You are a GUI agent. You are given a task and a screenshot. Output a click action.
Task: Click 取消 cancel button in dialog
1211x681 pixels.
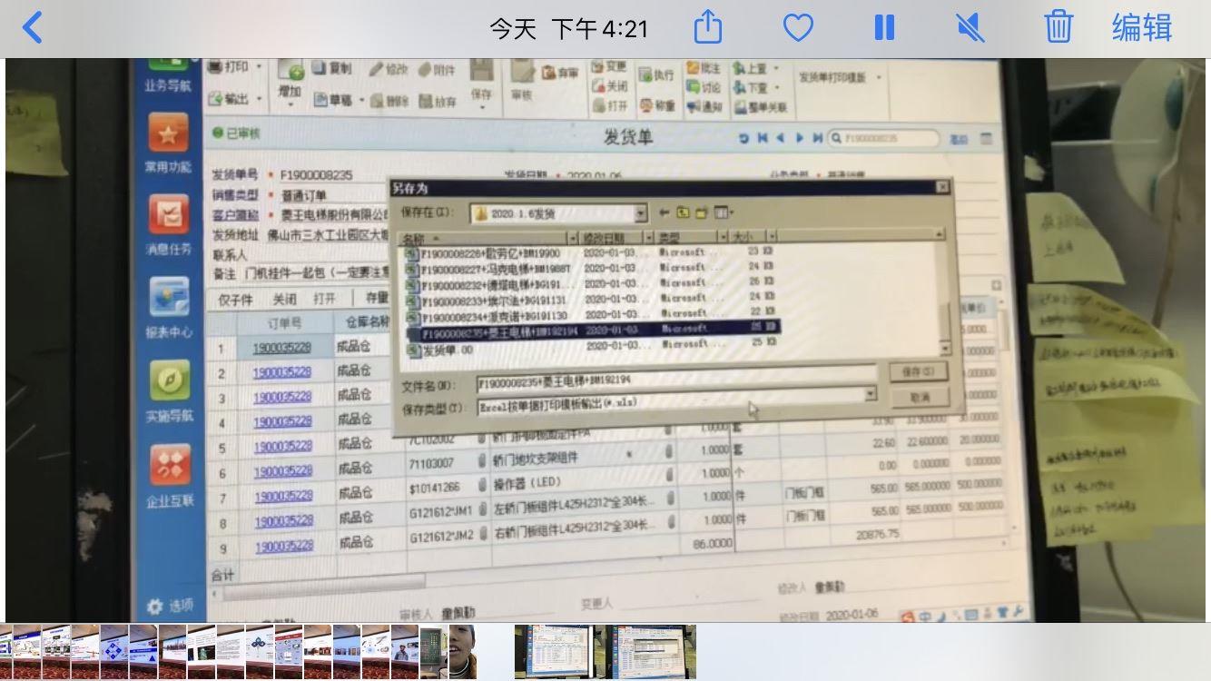[920, 398]
